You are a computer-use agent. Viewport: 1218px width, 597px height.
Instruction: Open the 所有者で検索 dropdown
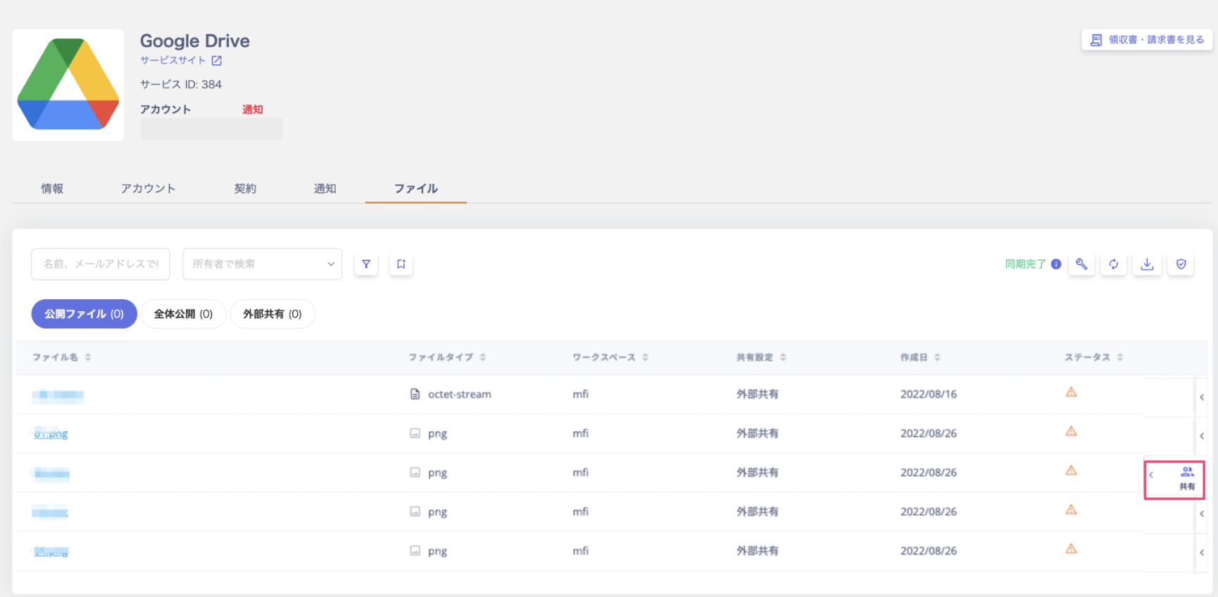(262, 264)
